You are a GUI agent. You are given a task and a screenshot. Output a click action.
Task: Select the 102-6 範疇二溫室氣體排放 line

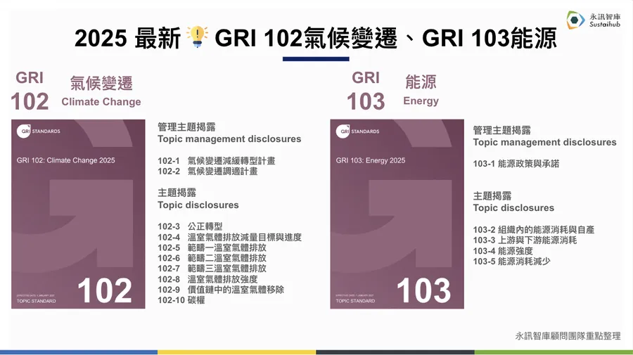pyautogui.click(x=212, y=258)
